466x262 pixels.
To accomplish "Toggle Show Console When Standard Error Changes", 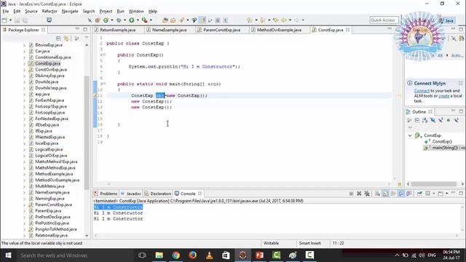I will 409,194.
